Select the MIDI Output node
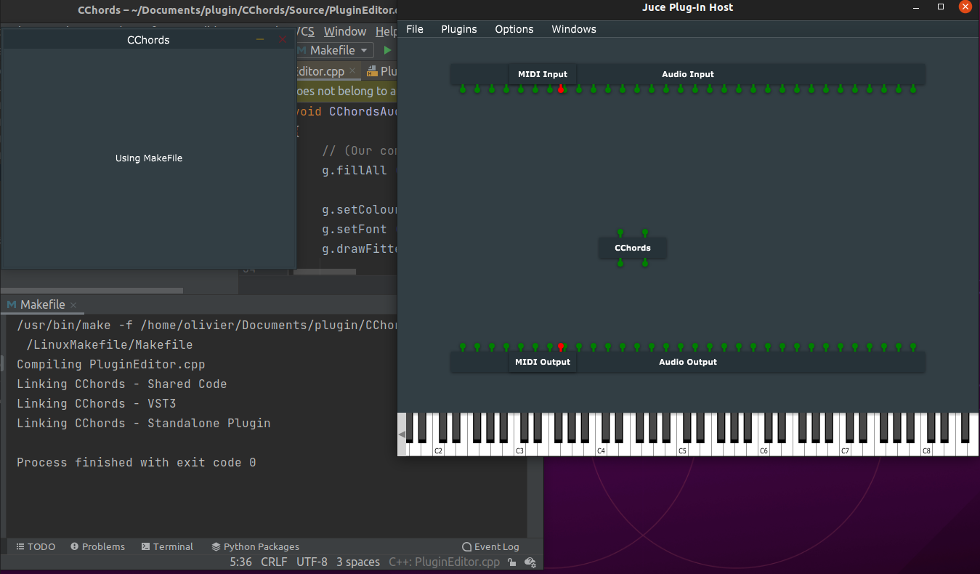The width and height of the screenshot is (980, 574). click(x=543, y=362)
